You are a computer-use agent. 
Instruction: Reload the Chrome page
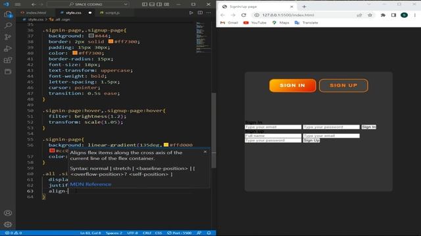243,15
